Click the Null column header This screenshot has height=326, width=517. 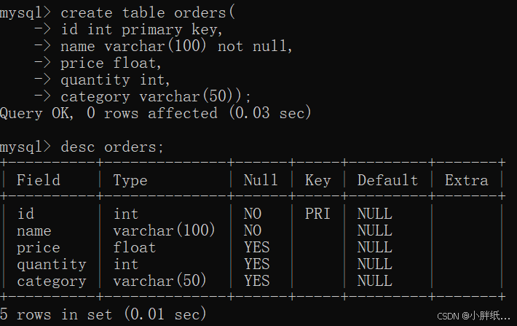[261, 180]
